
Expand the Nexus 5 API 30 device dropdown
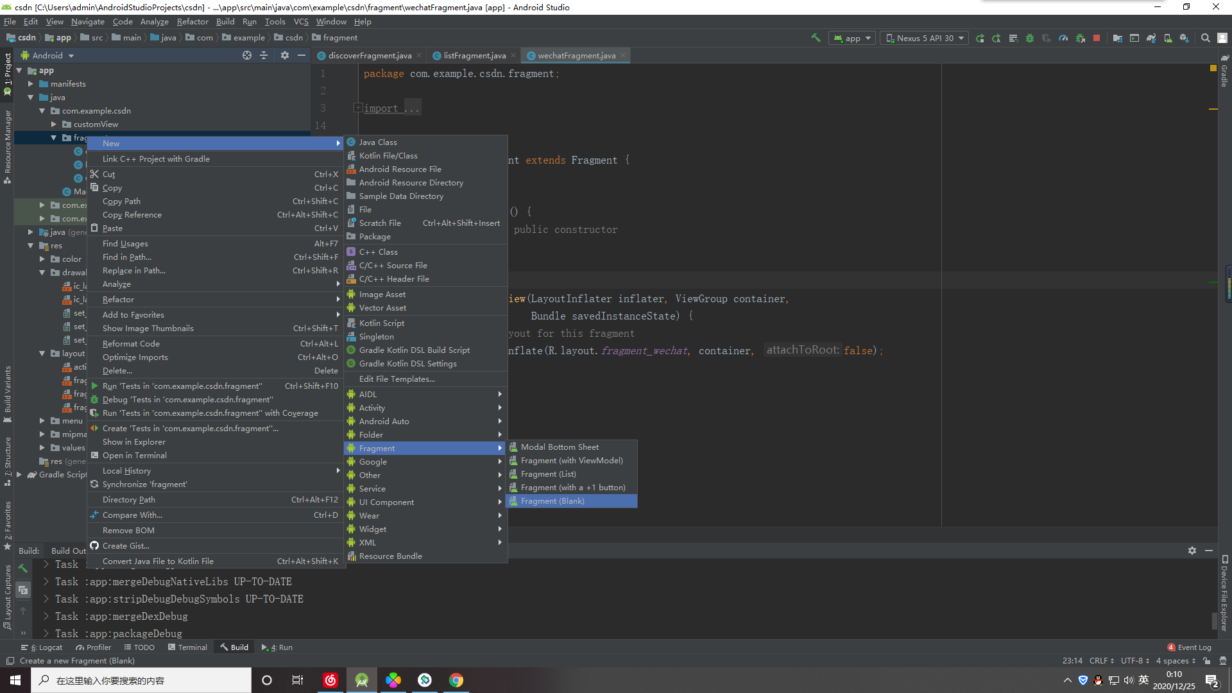(924, 38)
